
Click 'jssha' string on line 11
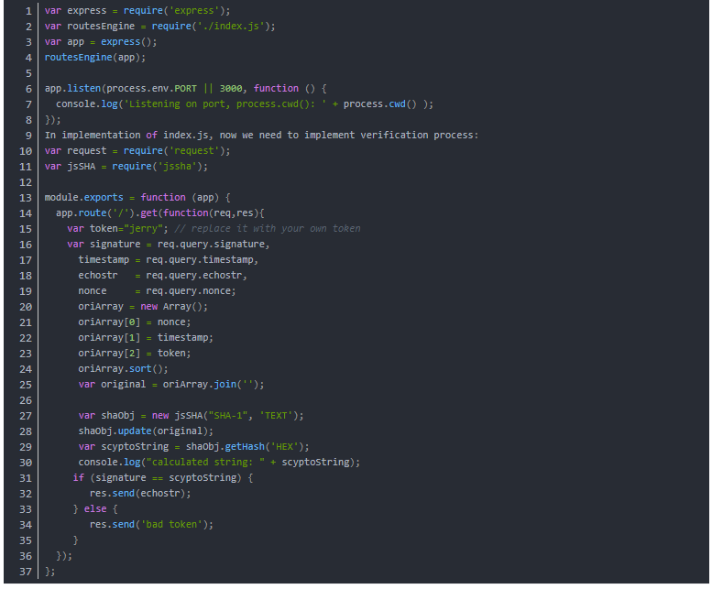click(x=177, y=166)
